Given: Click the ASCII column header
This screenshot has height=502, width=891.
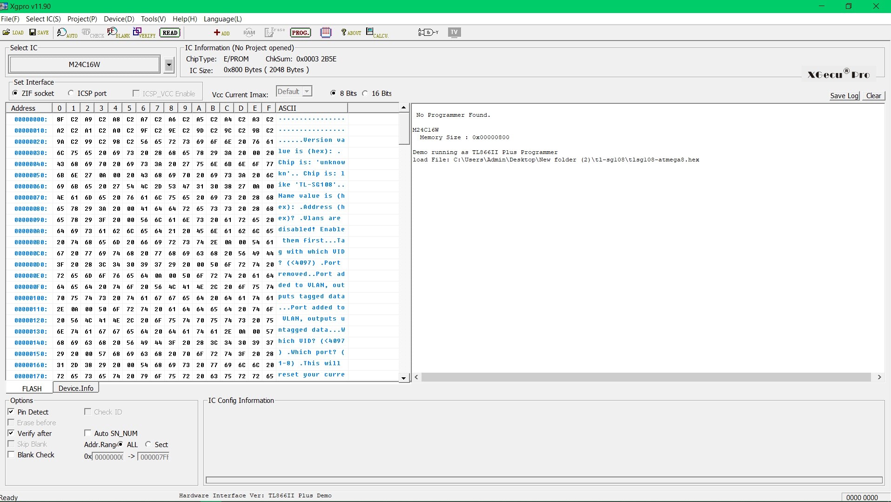Looking at the screenshot, I should [x=312, y=108].
